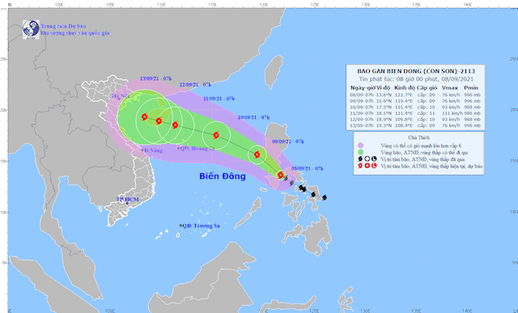Click the purple legend circle for strong wind zone
This screenshot has width=518, height=313.
tap(360, 146)
